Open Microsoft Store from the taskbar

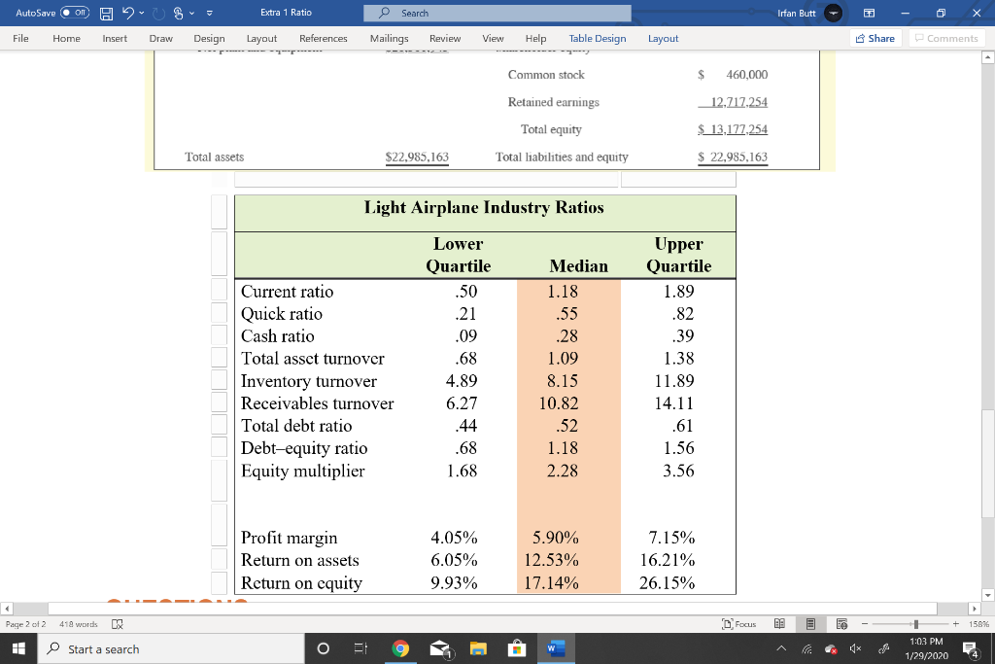(x=517, y=648)
